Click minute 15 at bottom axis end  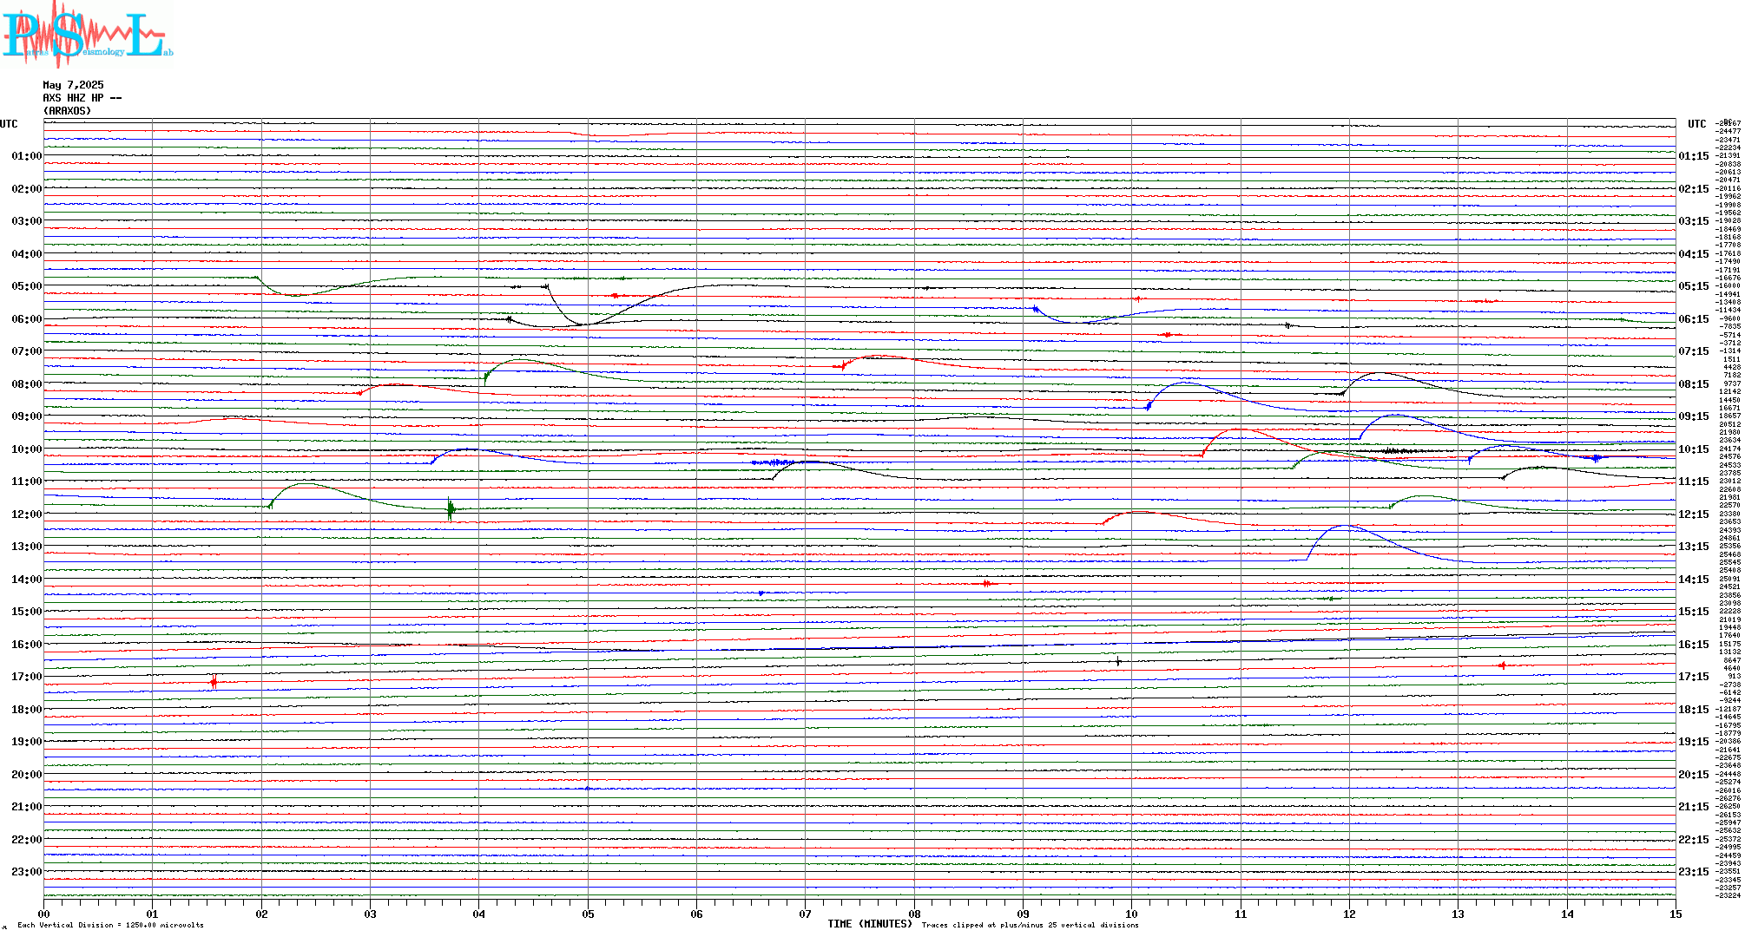(1675, 914)
